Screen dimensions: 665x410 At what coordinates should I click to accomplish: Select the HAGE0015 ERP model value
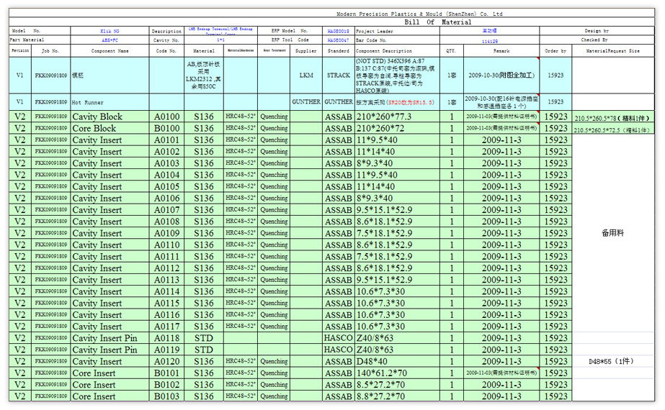tap(338, 32)
